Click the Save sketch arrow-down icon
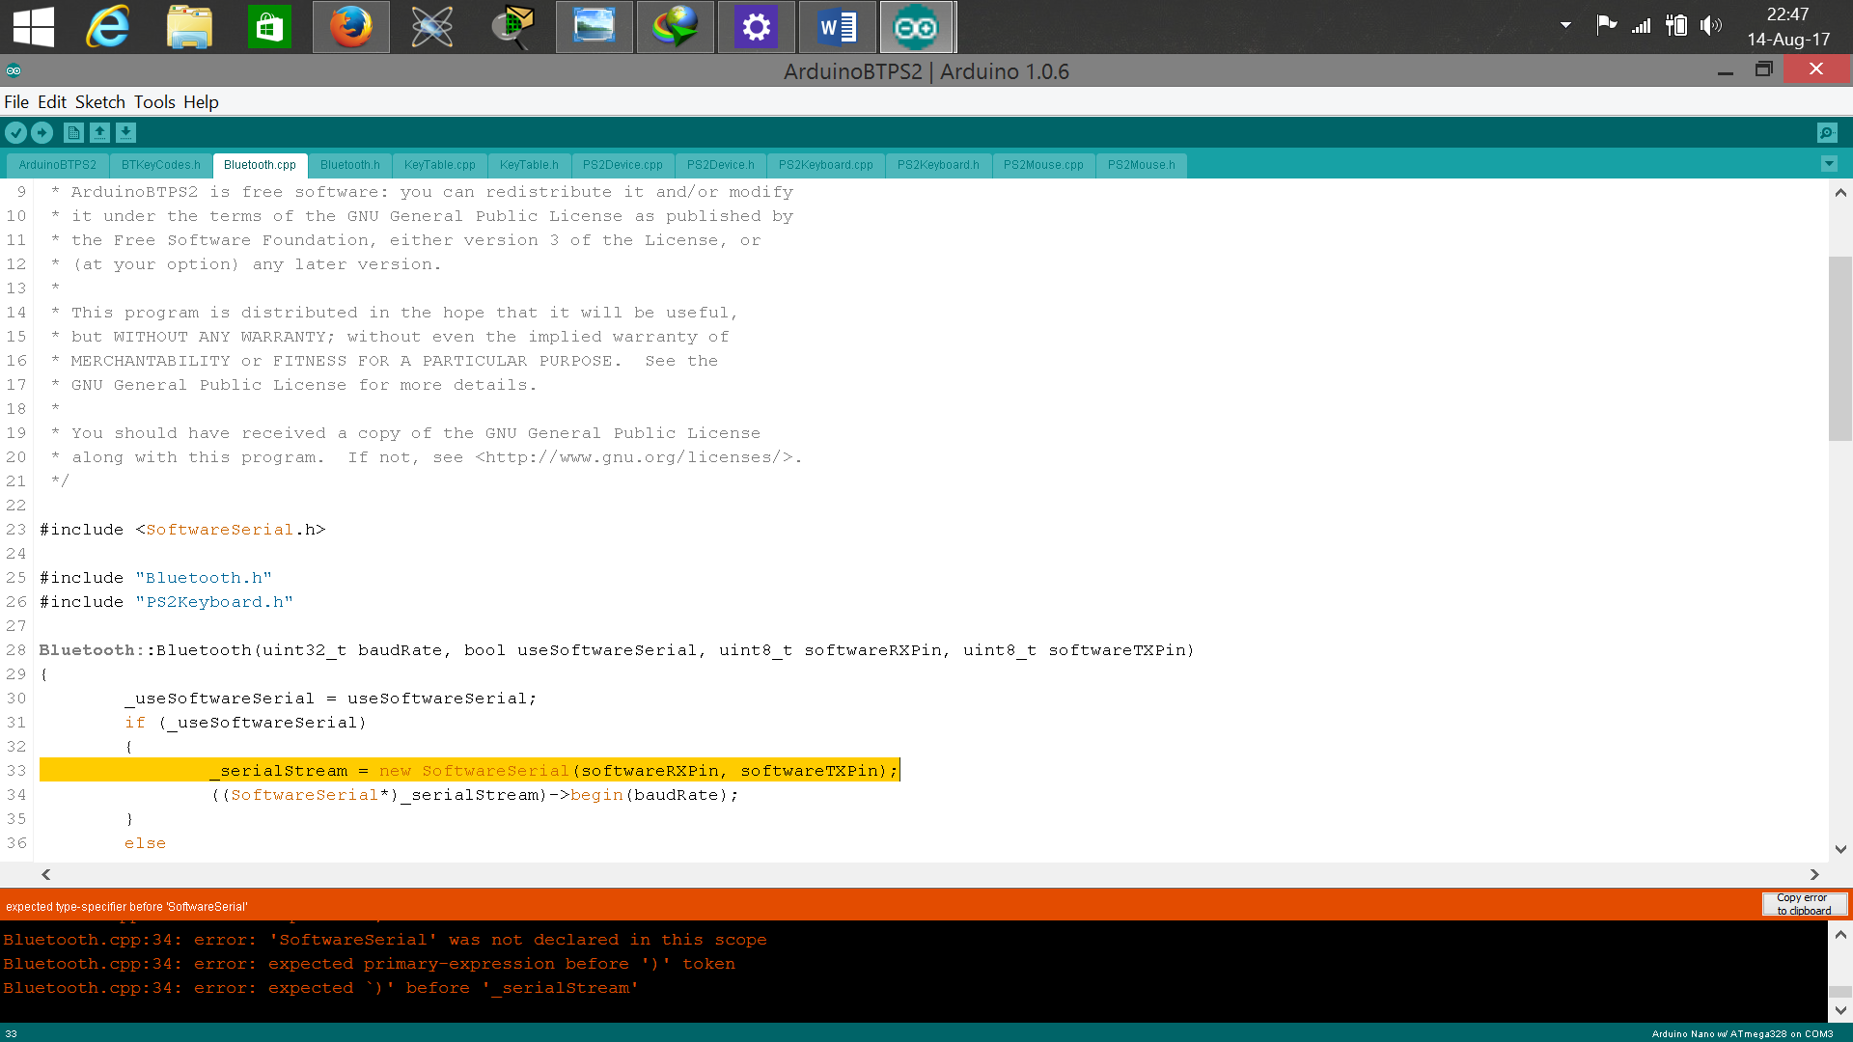 point(125,133)
